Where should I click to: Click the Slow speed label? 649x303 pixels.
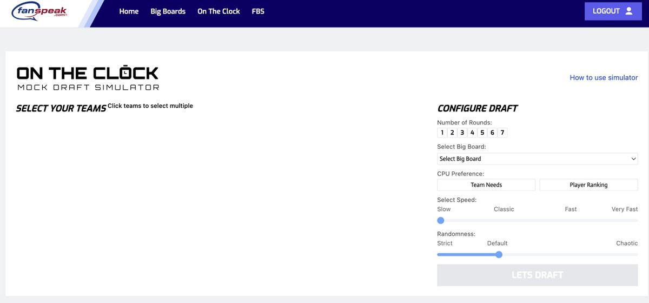pos(444,209)
